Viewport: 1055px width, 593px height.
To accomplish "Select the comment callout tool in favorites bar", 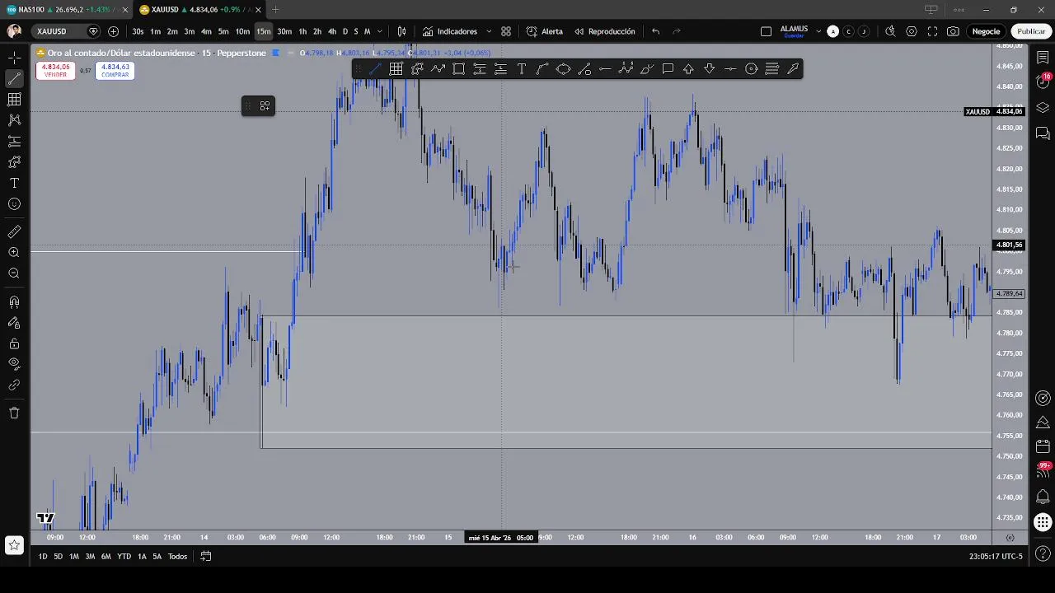I will pos(668,69).
